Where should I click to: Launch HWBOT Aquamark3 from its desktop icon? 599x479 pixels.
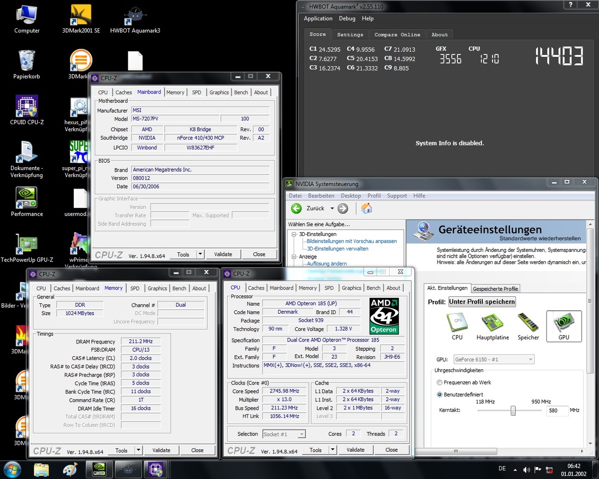coord(135,19)
